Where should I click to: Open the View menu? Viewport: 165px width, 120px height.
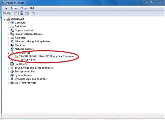coord(24,8)
